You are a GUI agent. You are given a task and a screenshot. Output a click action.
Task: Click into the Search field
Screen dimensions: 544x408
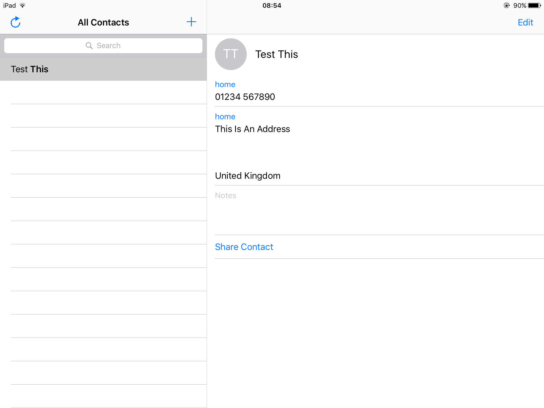pyautogui.click(x=103, y=46)
